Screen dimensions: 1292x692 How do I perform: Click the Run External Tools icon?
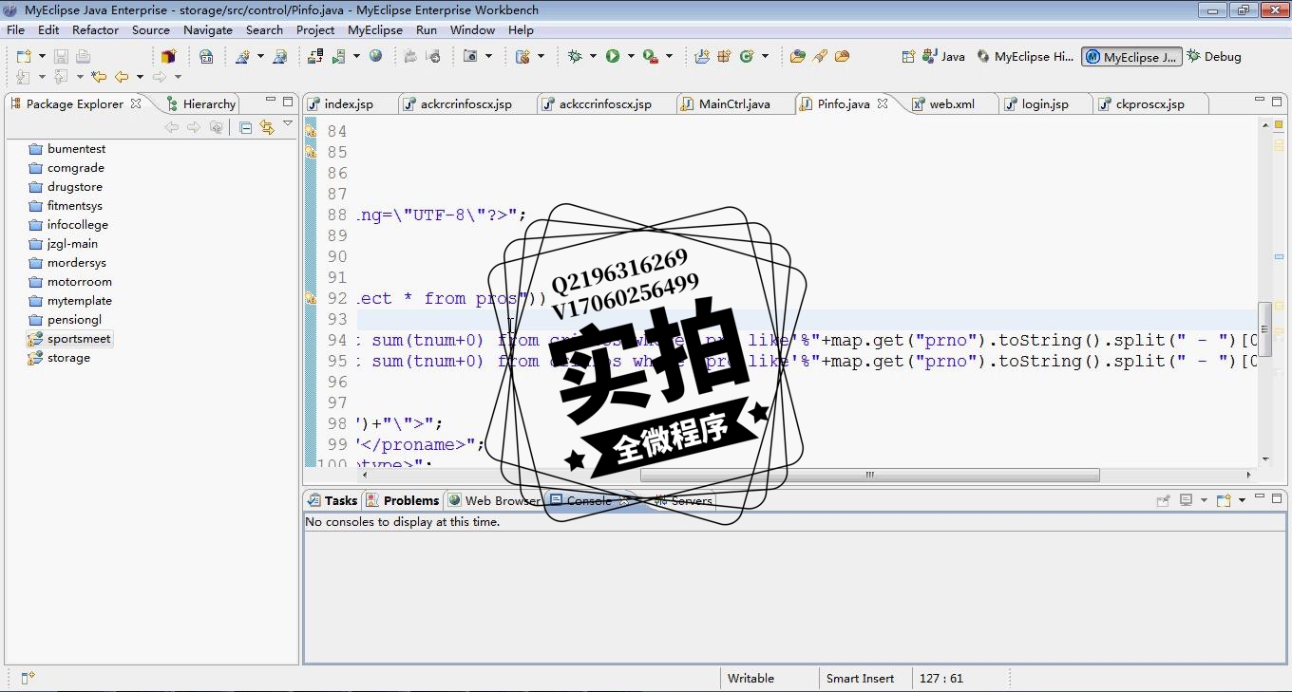tap(650, 56)
